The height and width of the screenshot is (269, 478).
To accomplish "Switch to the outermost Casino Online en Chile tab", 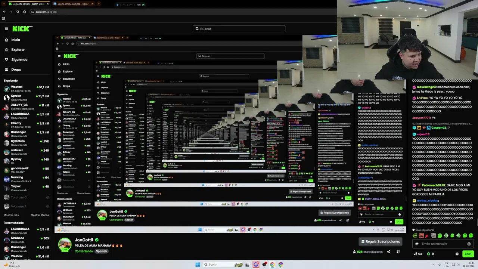I will 73,4.
